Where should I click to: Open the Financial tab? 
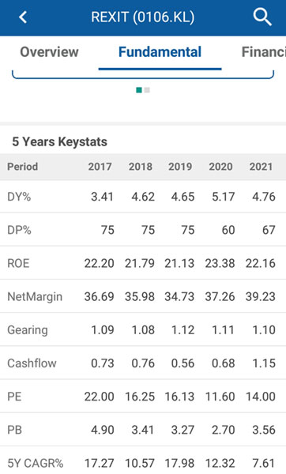click(264, 52)
